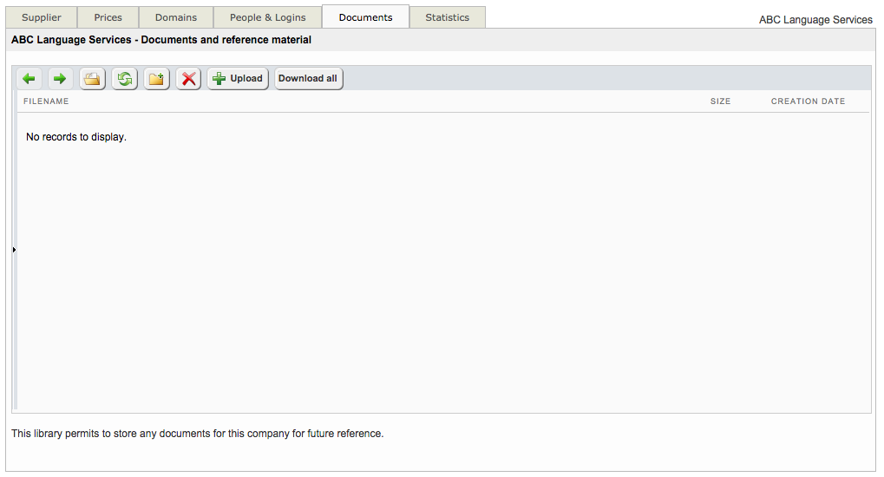Refresh the document list
Viewport: 884px width, 477px height.
coord(125,79)
